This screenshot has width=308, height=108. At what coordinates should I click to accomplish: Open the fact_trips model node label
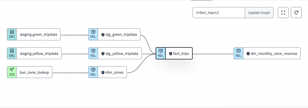pos(181,53)
